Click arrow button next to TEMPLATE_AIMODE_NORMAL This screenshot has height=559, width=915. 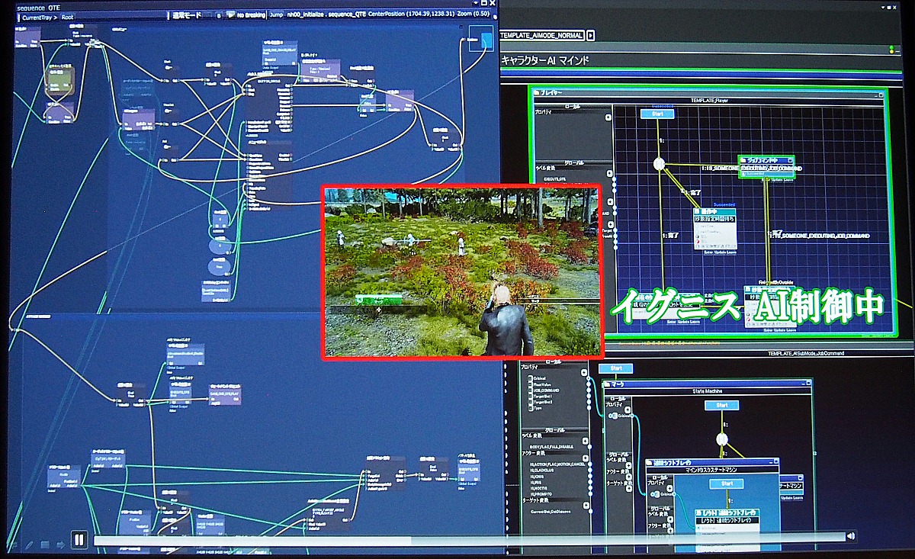tap(590, 36)
